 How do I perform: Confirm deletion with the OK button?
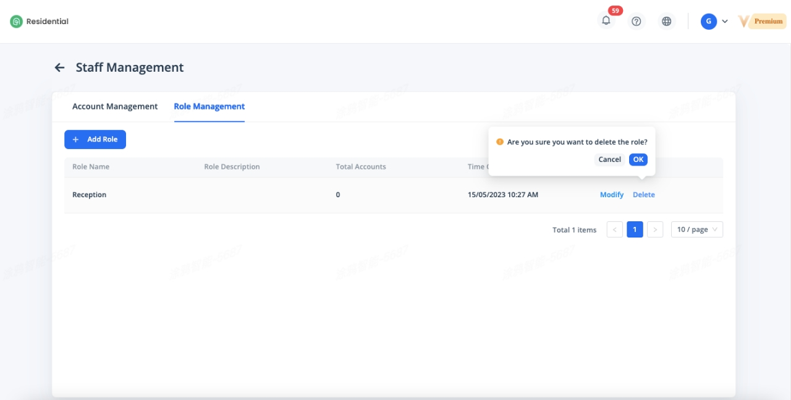(638, 160)
